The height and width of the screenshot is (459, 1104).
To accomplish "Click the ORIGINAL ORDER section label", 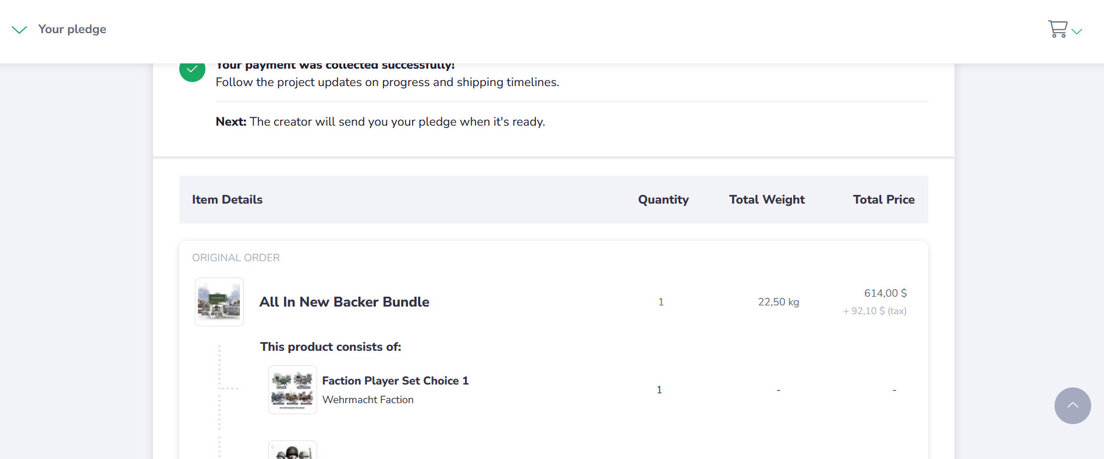I will click(x=236, y=258).
